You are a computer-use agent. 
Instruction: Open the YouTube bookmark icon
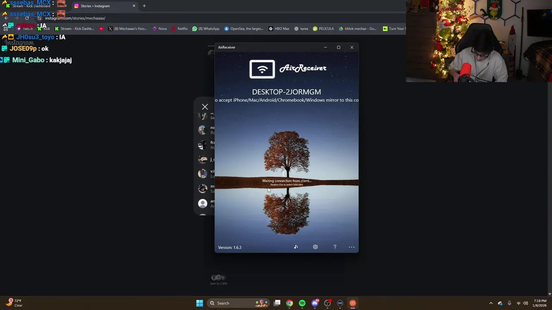101,29
